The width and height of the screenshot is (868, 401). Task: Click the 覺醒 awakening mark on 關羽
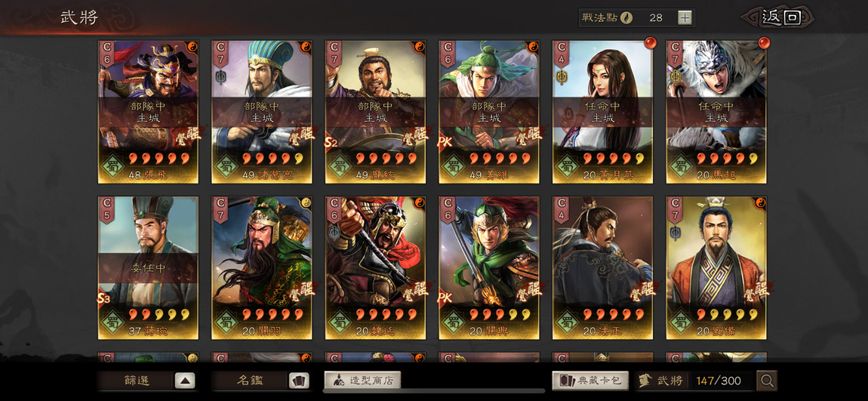click(x=302, y=289)
